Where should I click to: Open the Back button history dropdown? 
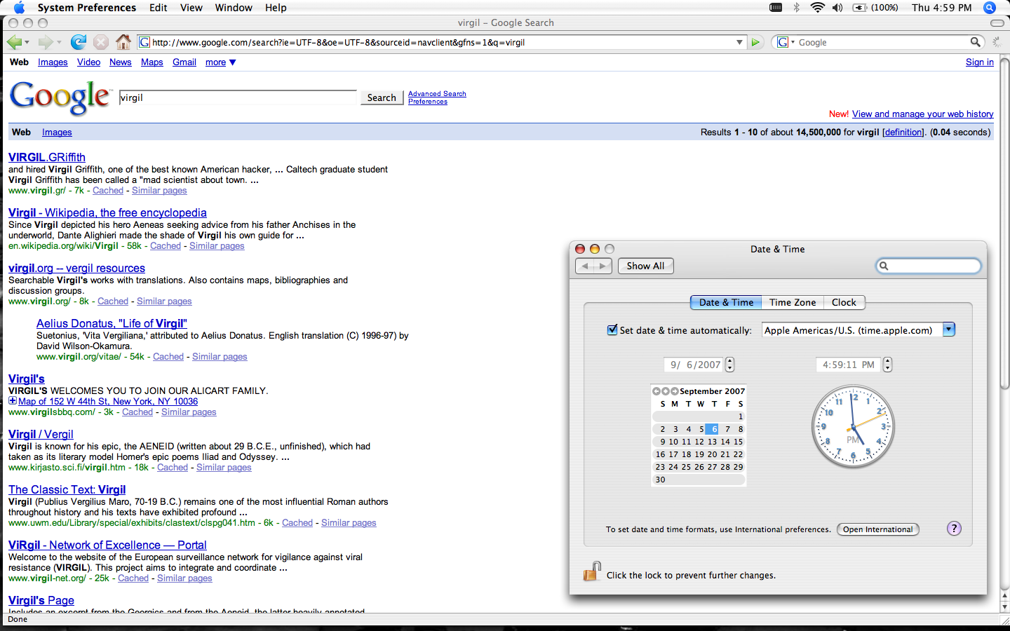click(28, 42)
